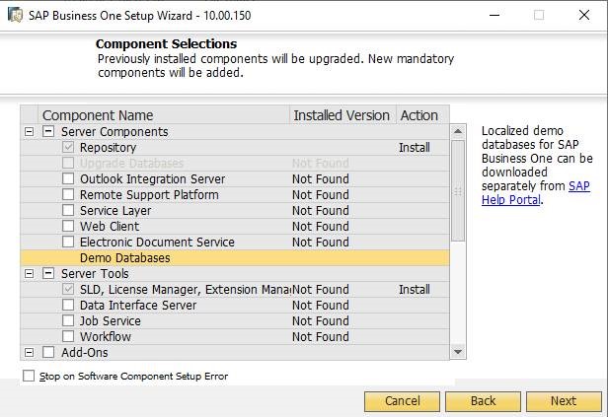This screenshot has height=417, width=608.
Task: Toggle the Add-Ons group checkbox
Action: [x=48, y=352]
